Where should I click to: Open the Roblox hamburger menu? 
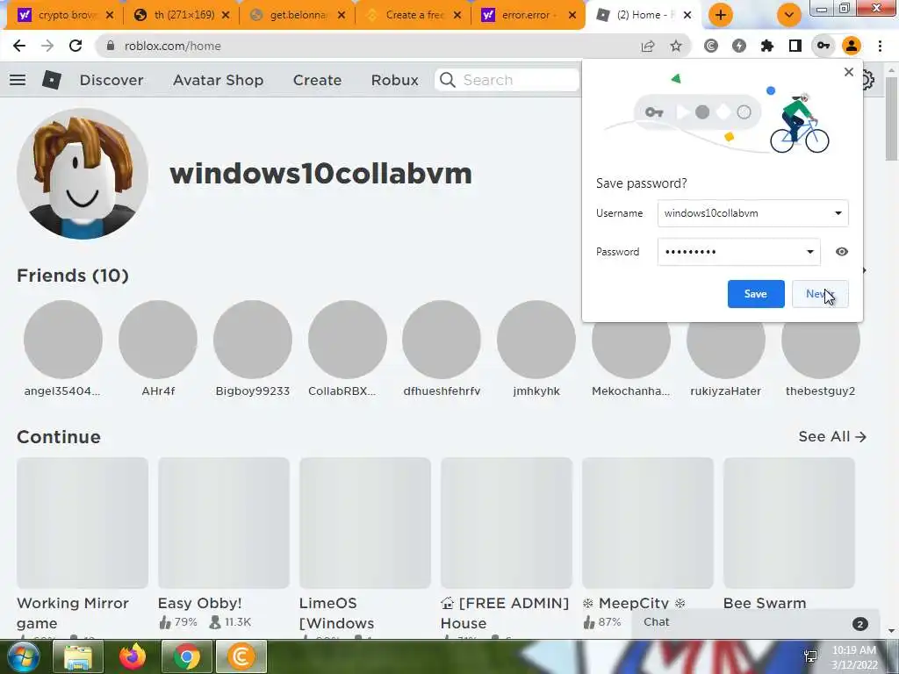(18, 80)
